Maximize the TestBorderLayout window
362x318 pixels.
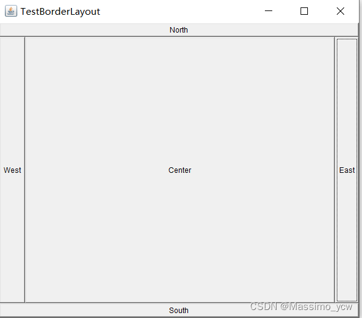[x=304, y=11]
